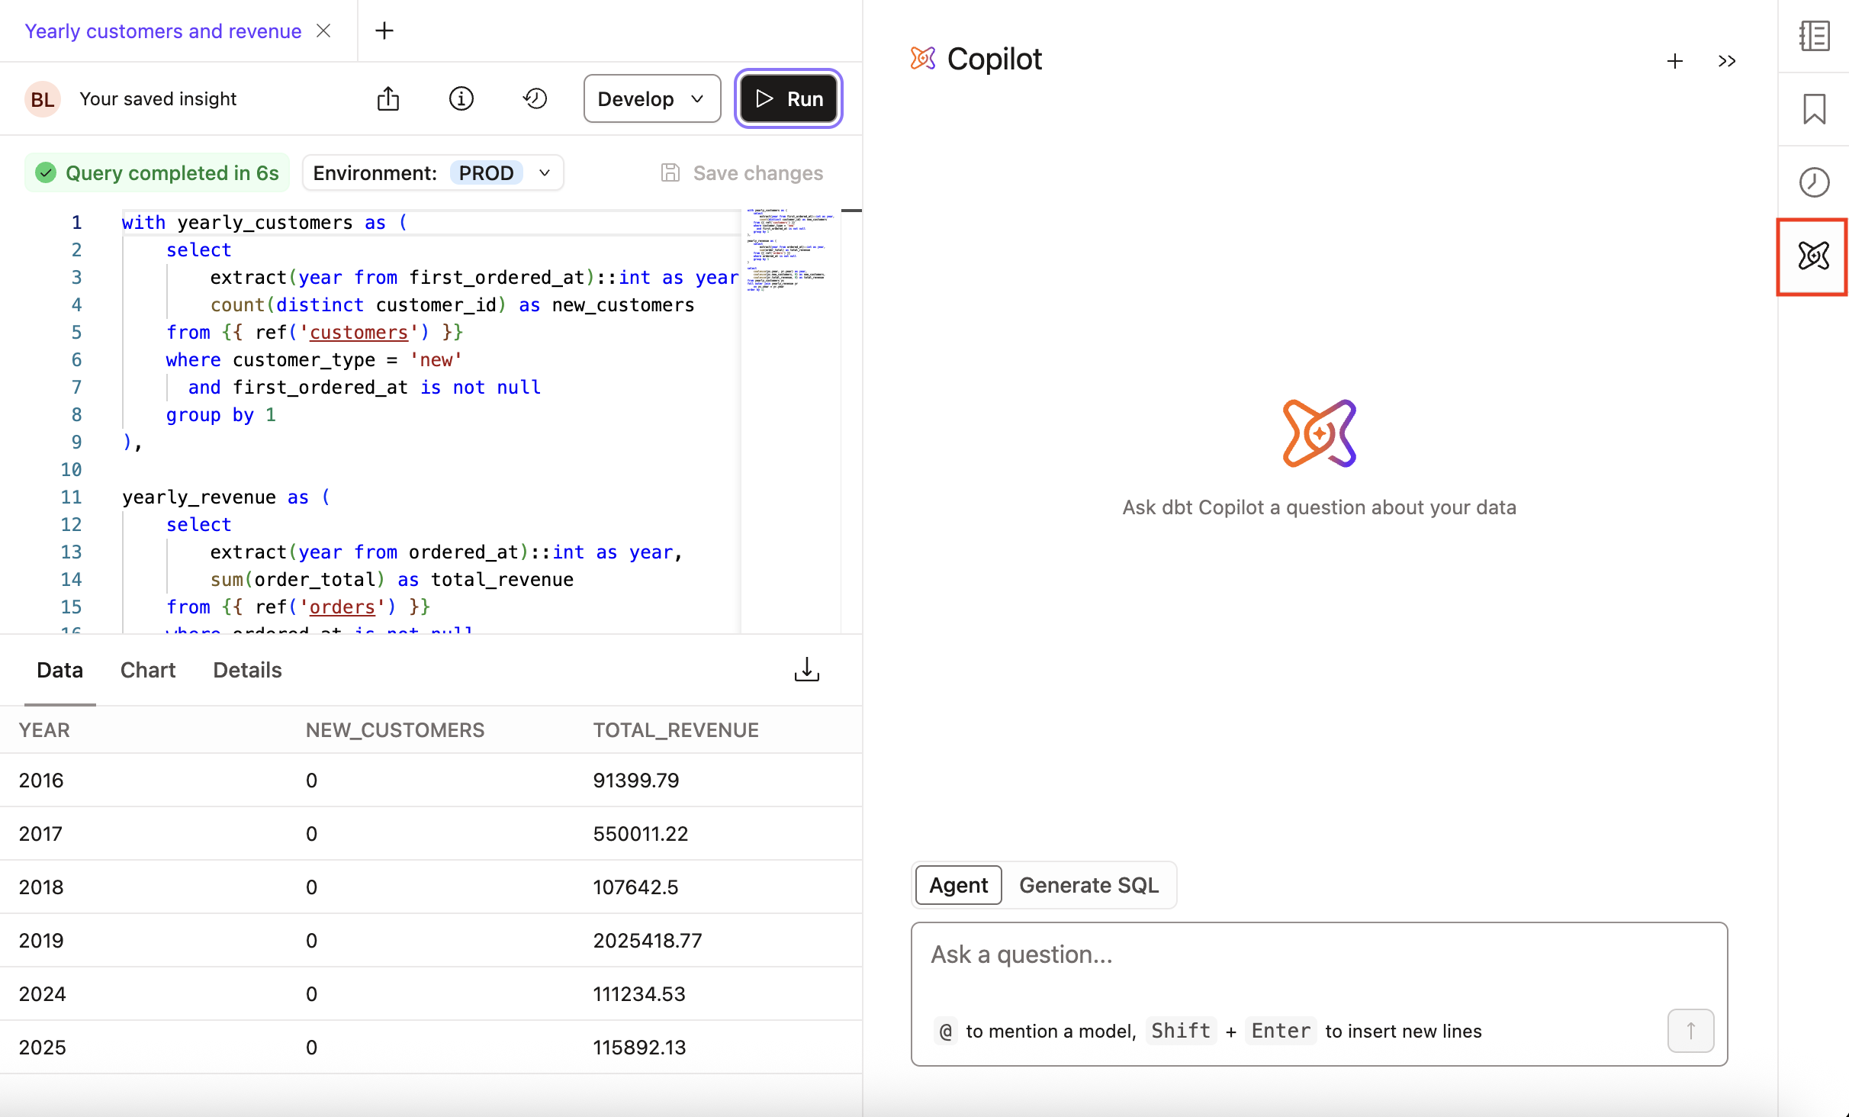
Task: Open the bookmarks icon in the right sidebar
Action: [x=1813, y=109]
